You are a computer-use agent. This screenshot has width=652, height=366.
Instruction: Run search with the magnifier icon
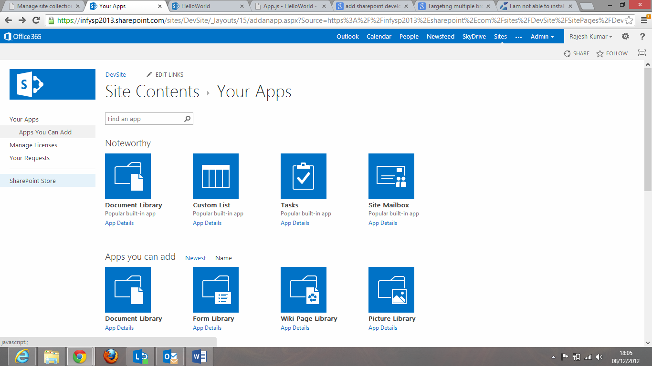coord(187,118)
